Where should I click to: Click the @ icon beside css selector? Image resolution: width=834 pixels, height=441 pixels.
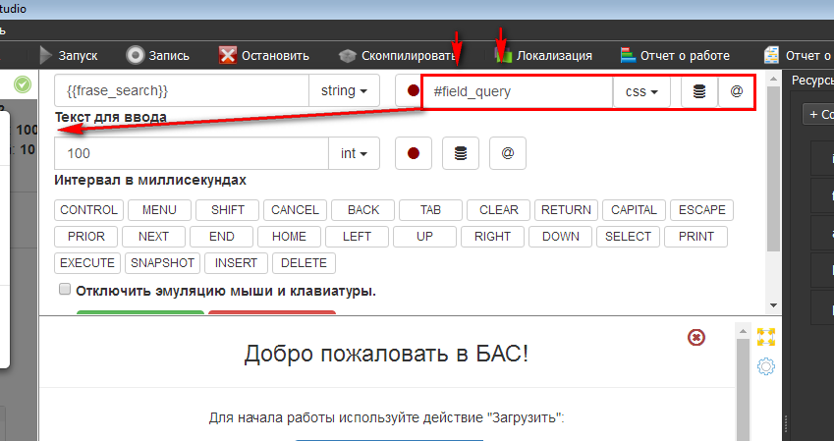click(x=736, y=92)
